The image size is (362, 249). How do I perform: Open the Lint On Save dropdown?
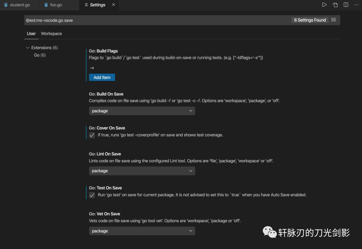click(x=142, y=171)
